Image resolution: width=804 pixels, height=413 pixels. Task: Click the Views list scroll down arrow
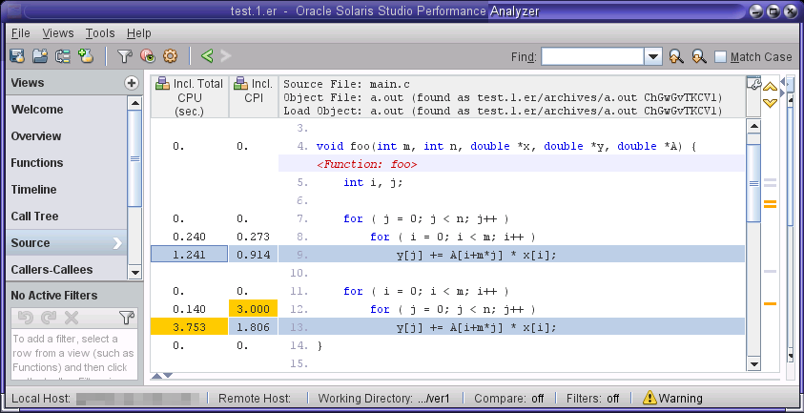[x=134, y=273]
